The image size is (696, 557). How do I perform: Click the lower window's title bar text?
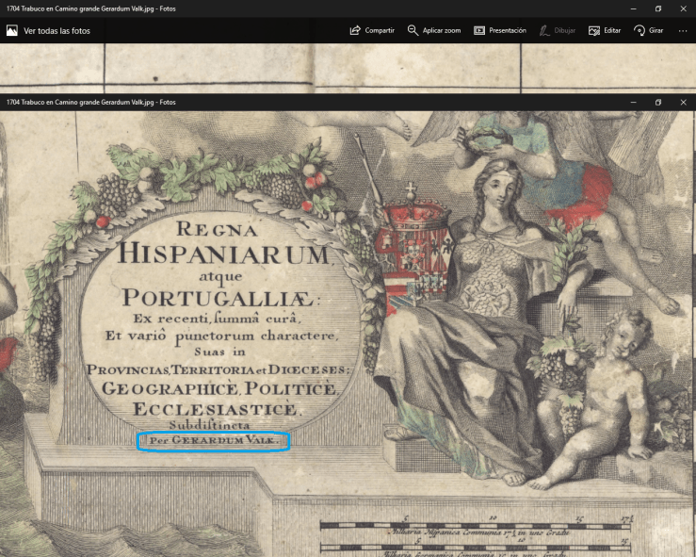pyautogui.click(x=91, y=102)
